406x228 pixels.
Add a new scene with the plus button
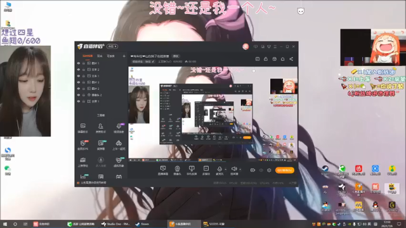124,56
